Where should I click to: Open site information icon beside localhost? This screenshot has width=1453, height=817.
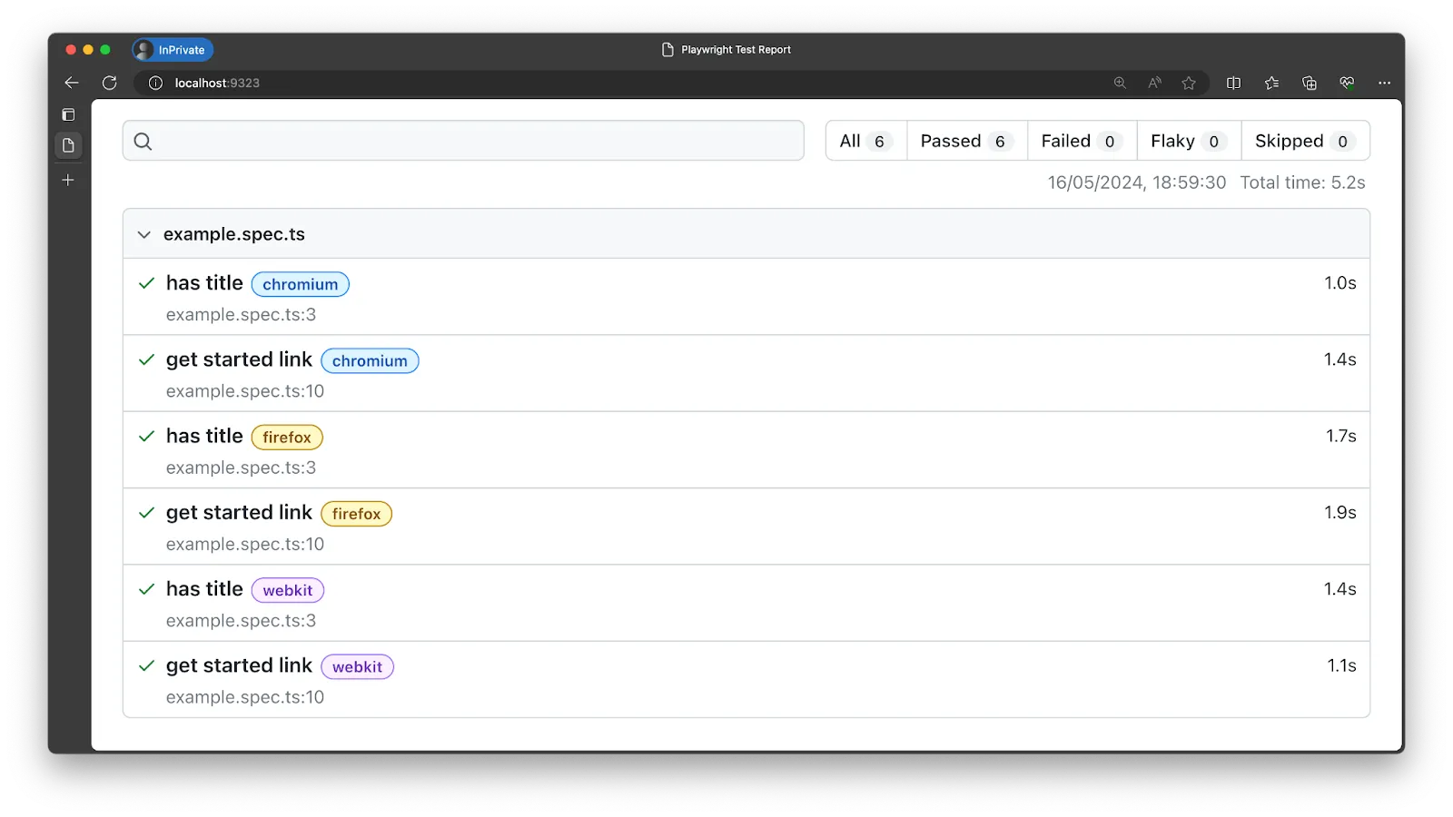pos(156,83)
